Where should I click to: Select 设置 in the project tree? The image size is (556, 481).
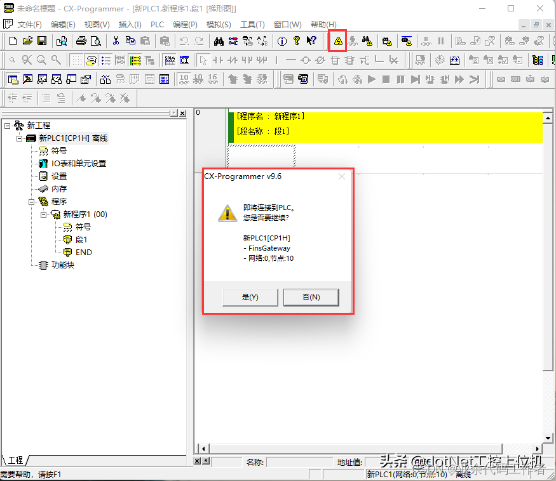(59, 176)
